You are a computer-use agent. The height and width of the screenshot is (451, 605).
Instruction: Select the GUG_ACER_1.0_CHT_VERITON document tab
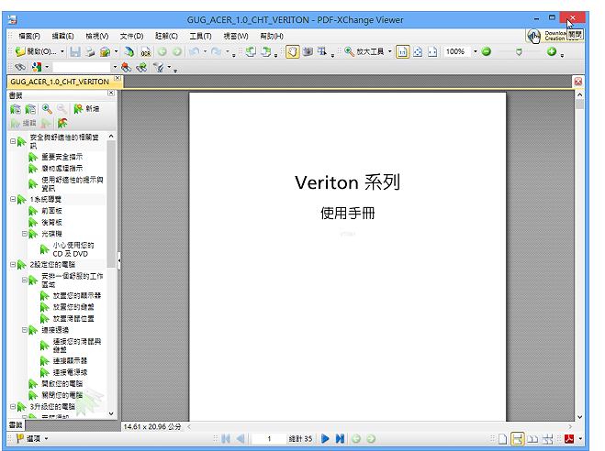[60, 82]
